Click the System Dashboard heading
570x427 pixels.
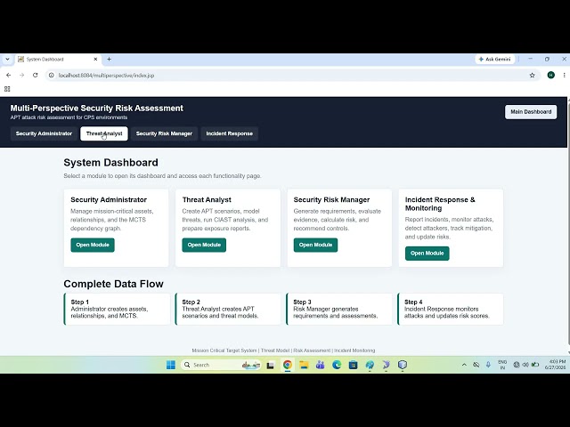(110, 163)
